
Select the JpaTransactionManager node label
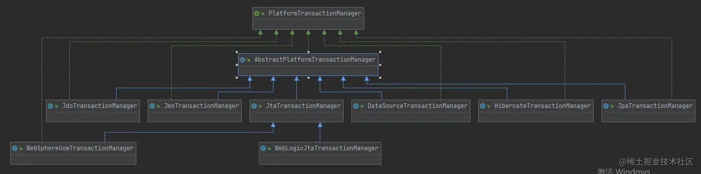(655, 106)
